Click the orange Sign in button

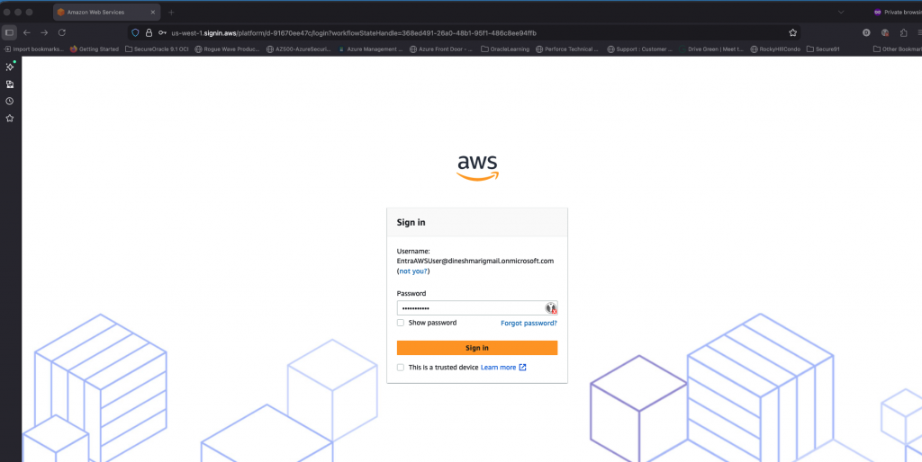click(477, 348)
